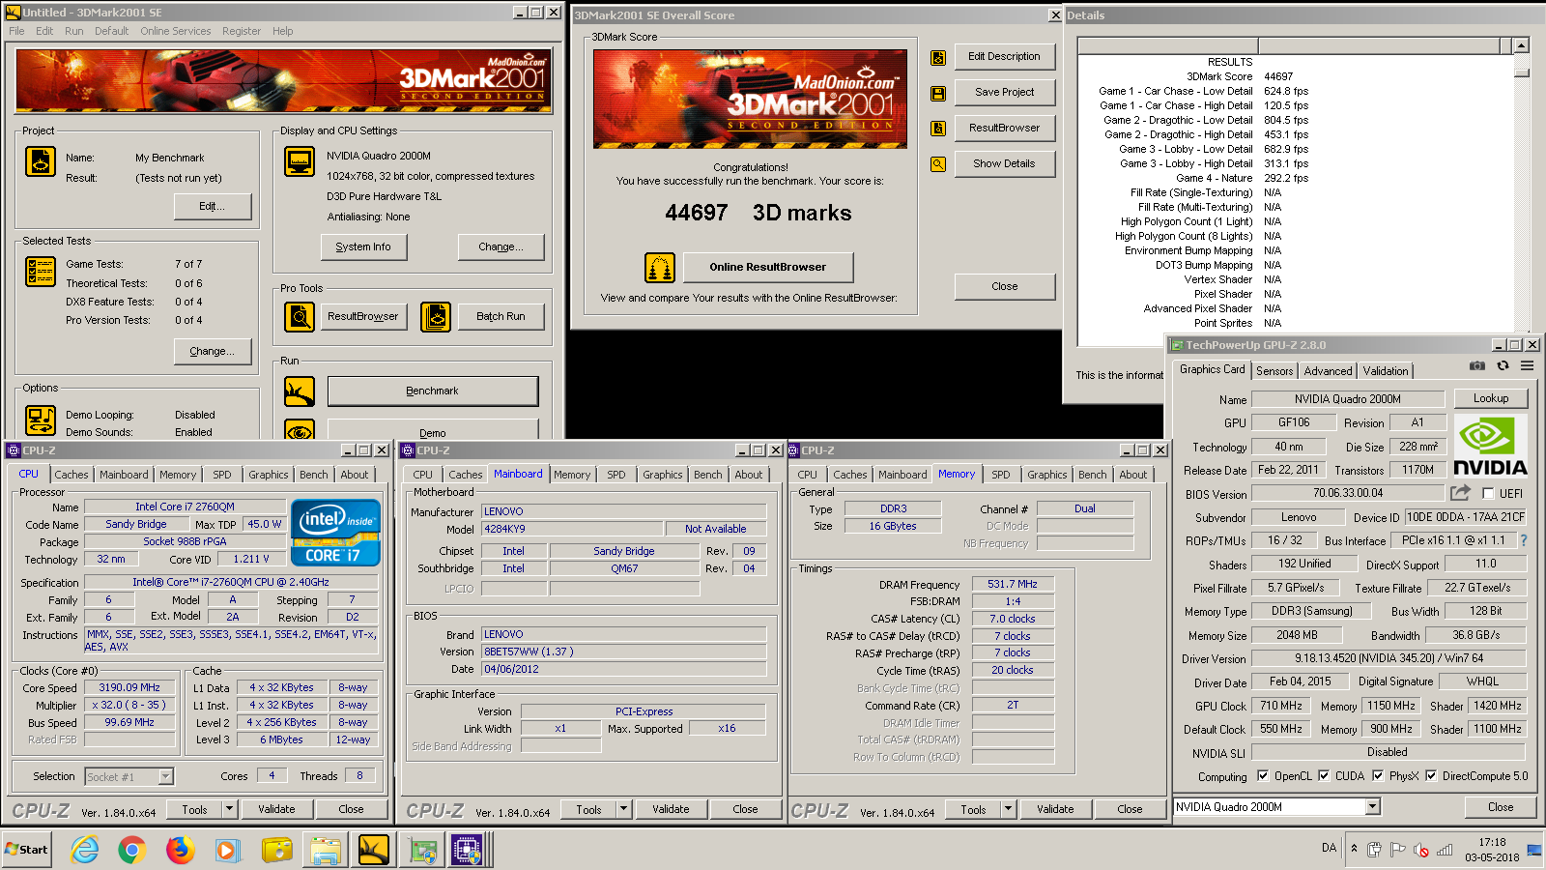Click the Bus Interface question mark icon
This screenshot has width=1546, height=870.
click(x=1524, y=540)
